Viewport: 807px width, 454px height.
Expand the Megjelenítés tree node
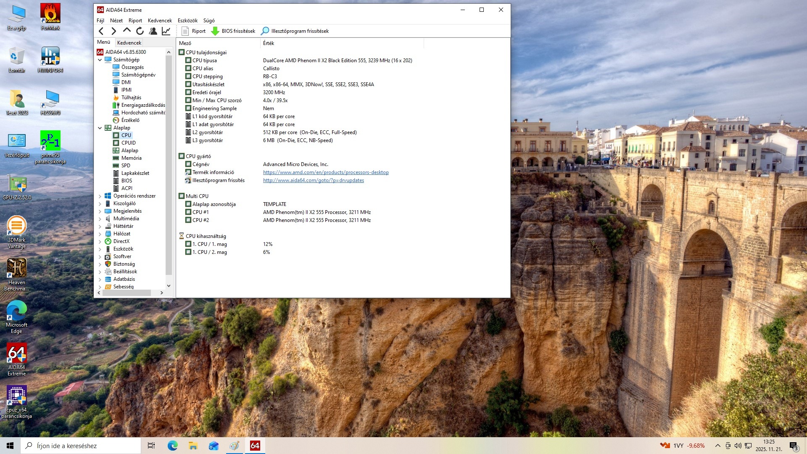[x=100, y=211]
